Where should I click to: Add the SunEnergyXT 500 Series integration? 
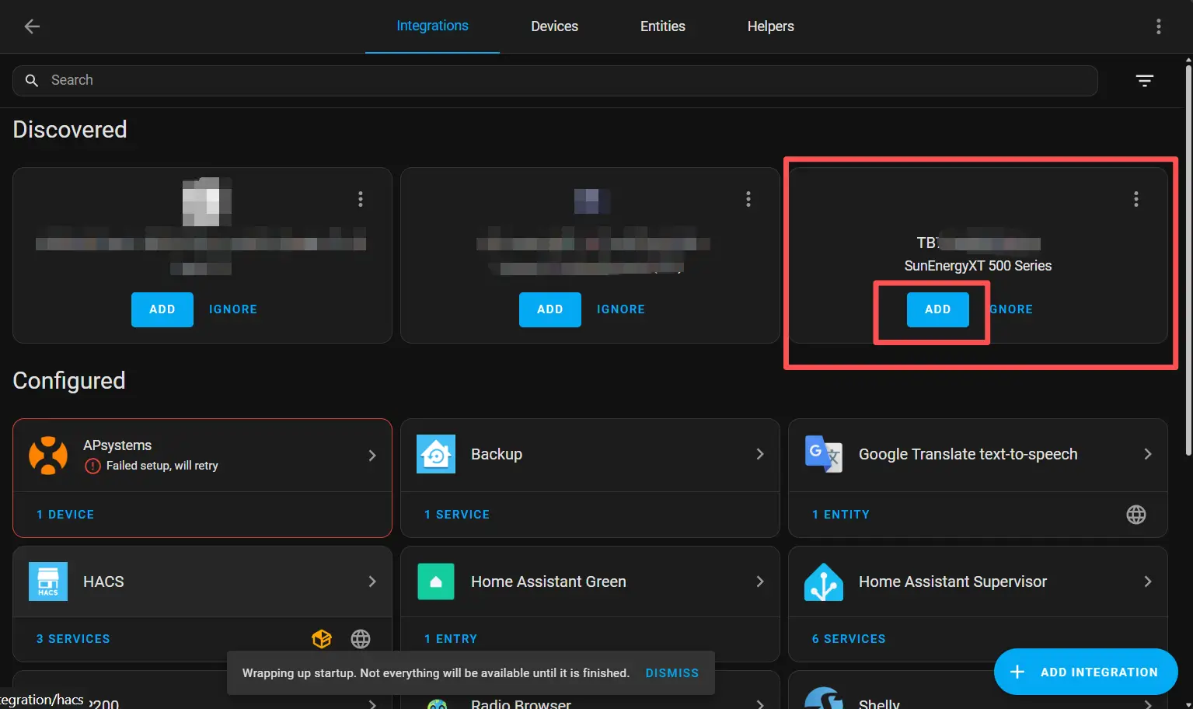tap(937, 309)
